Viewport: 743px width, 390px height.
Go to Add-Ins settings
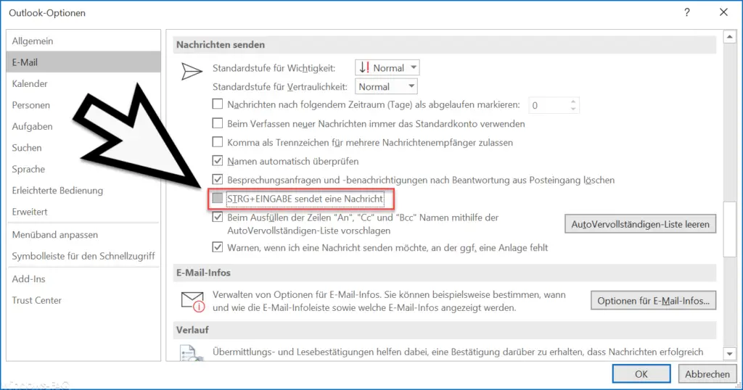[x=83, y=279]
